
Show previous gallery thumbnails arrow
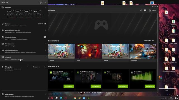pos(5,14)
